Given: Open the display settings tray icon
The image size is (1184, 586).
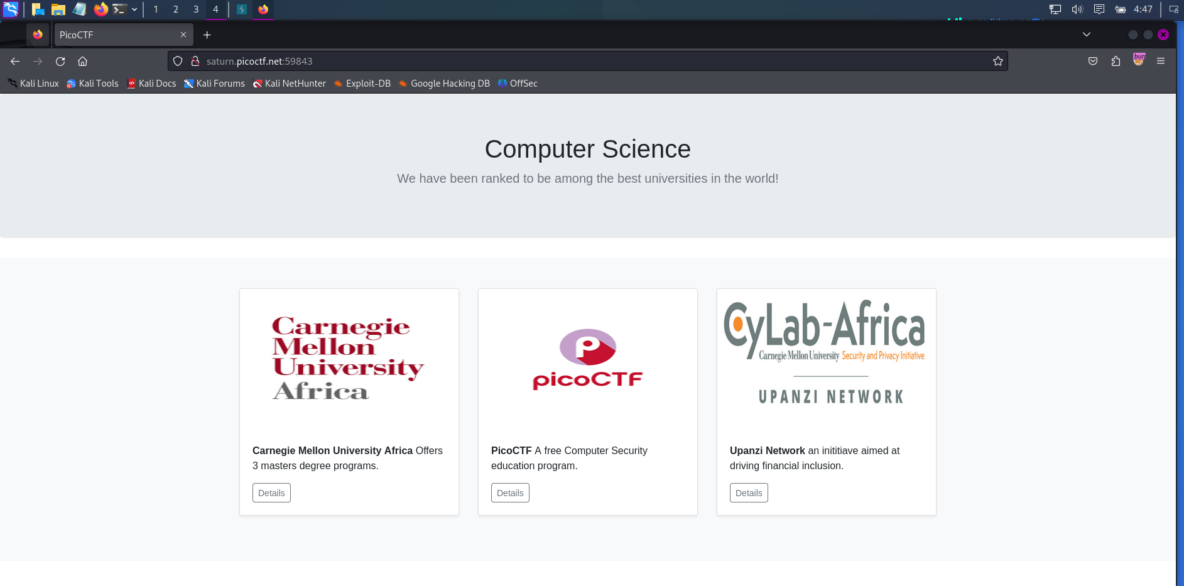Looking at the screenshot, I should point(1055,9).
